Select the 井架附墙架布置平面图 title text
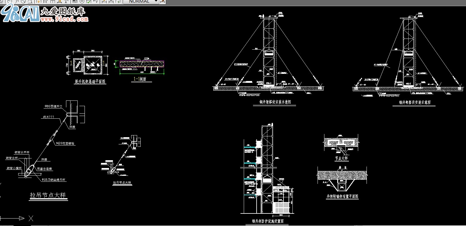Screen dimensions: 466x226 coord(342,196)
